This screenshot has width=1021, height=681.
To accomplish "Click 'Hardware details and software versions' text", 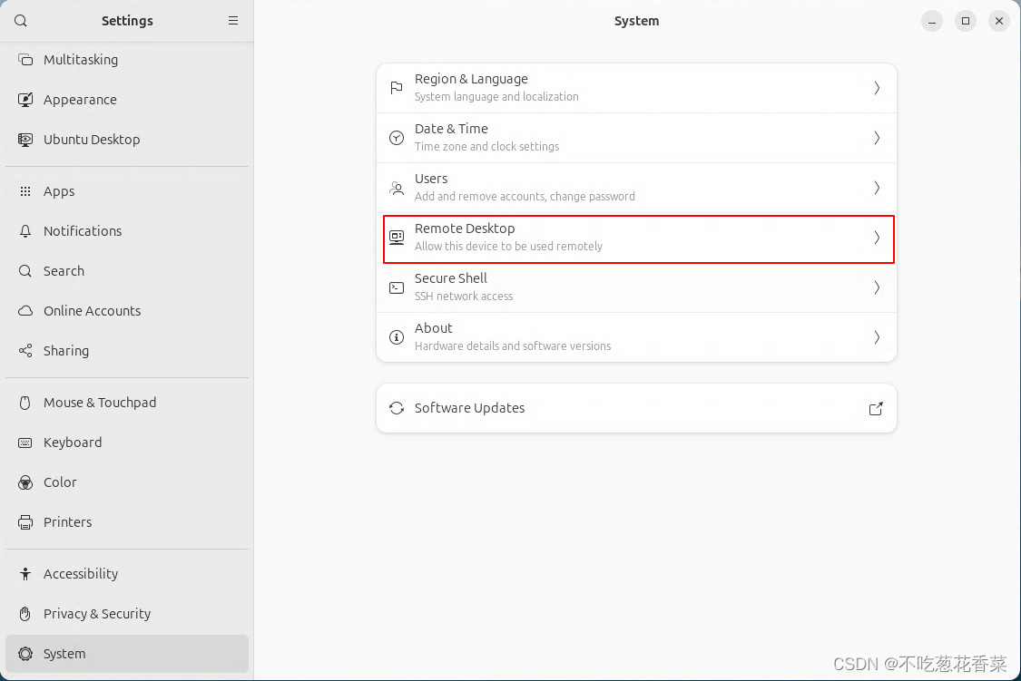I will (513, 346).
